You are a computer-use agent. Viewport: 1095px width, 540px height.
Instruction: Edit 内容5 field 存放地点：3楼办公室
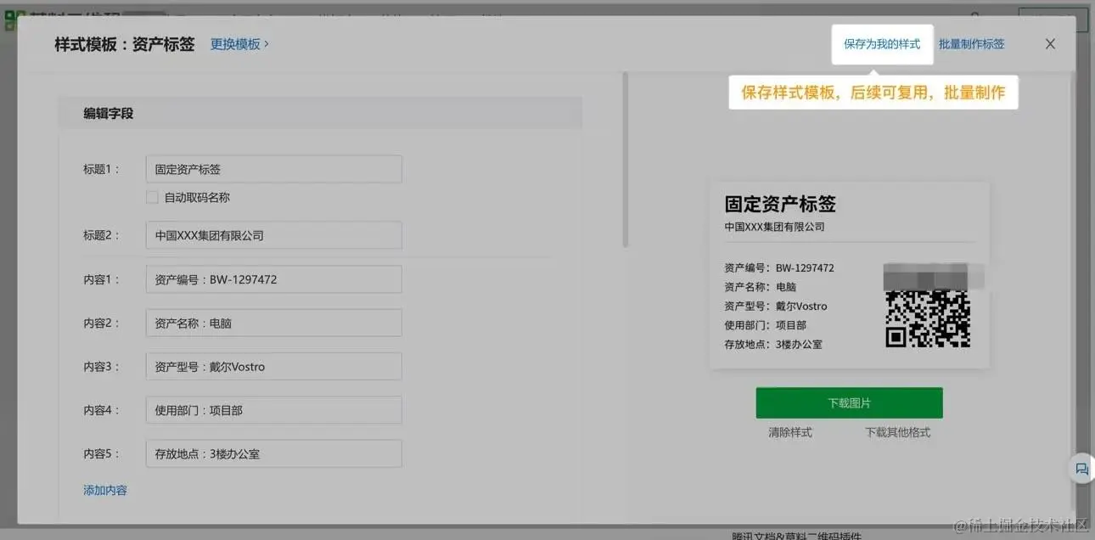pyautogui.click(x=273, y=453)
